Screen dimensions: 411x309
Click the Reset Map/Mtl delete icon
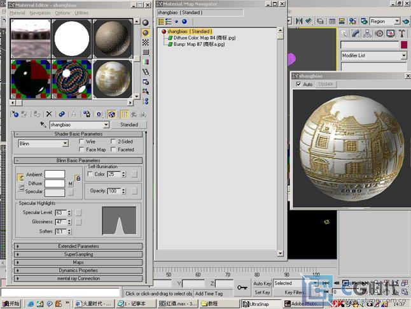[49, 114]
